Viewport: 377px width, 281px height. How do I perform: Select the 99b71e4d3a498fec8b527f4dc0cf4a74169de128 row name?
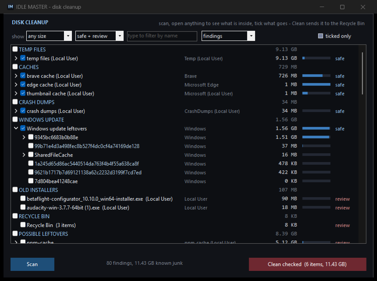[87, 146]
